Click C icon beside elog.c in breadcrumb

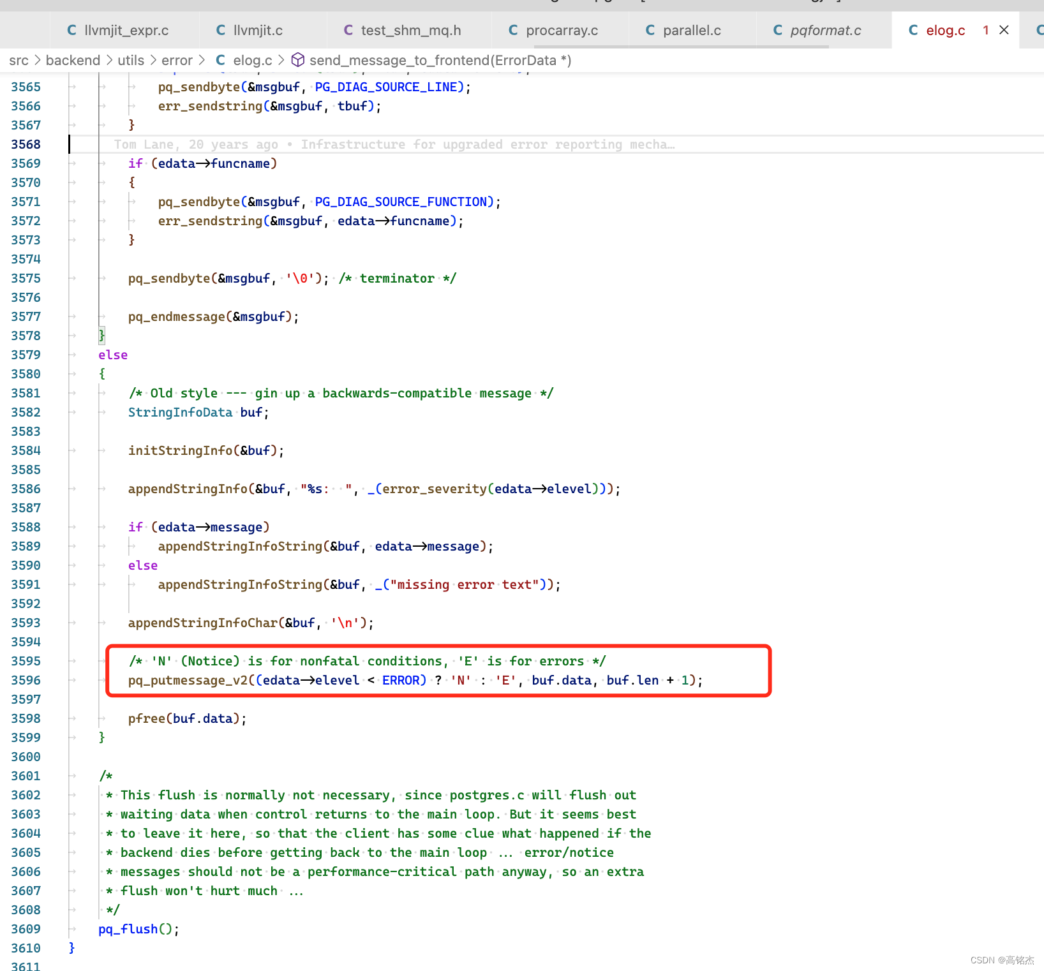tap(221, 60)
